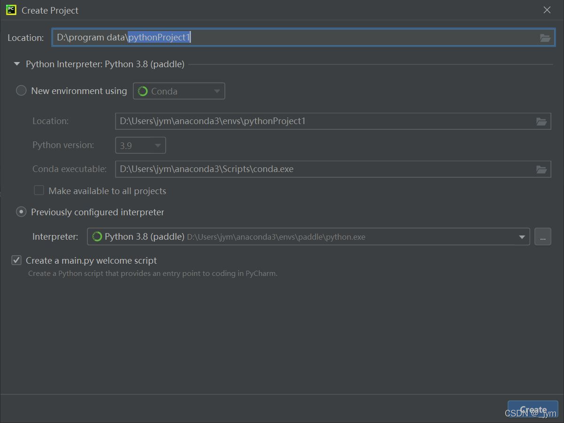Click the project Location text field
The image size is (564, 423).
pyautogui.click(x=303, y=38)
